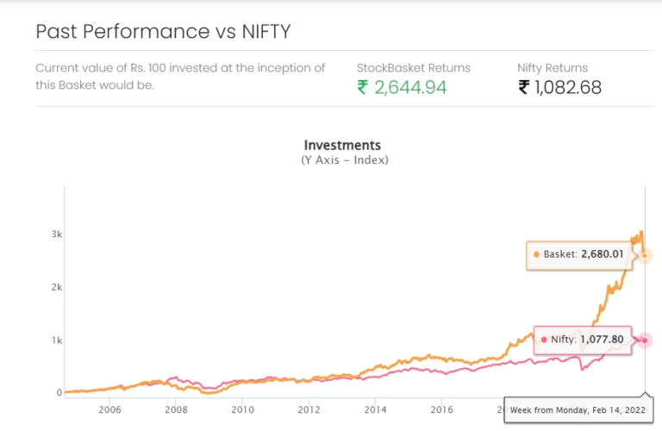662x431 pixels.
Task: Click the pink dot in the Nifty tooltip
Action: pyautogui.click(x=544, y=340)
